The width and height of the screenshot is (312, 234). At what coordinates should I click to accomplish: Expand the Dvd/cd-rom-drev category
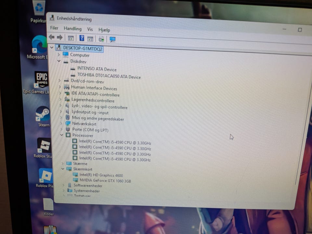(59, 80)
